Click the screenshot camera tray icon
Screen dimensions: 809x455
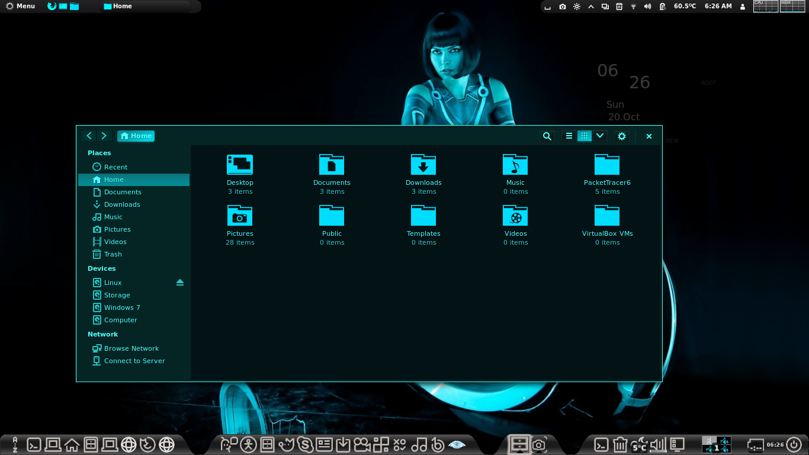coord(562,7)
